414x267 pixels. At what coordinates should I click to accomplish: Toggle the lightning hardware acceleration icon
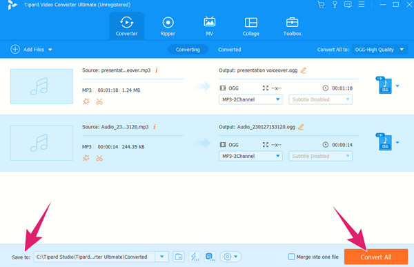coord(195,257)
